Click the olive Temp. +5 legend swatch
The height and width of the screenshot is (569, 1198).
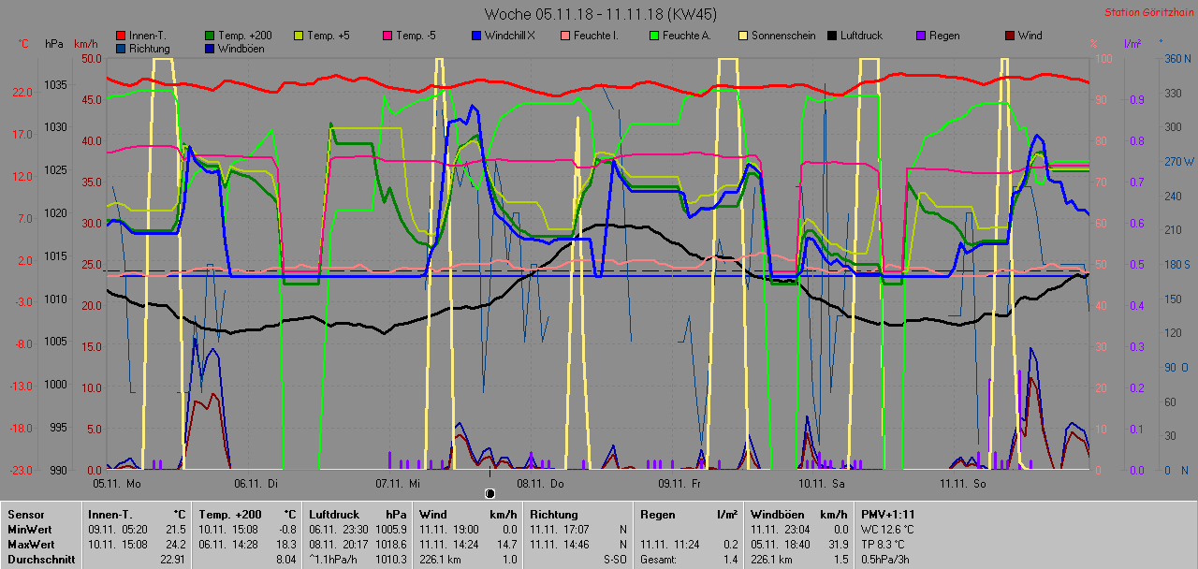[x=299, y=36]
